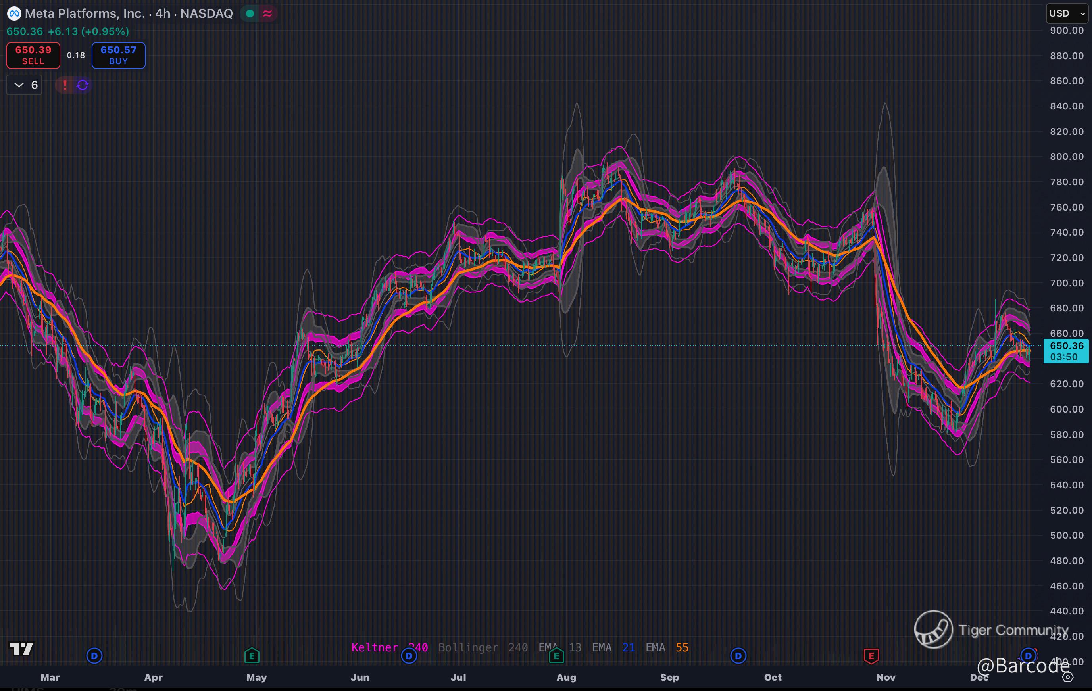Click the purple refresh arrows icon
The width and height of the screenshot is (1092, 691).
click(83, 85)
